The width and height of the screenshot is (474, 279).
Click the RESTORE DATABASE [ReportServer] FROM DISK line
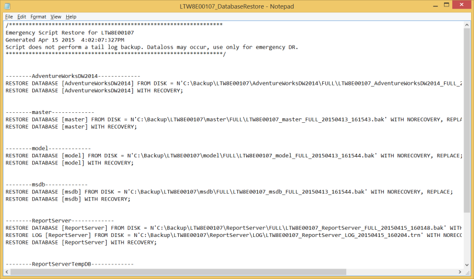[234, 228]
